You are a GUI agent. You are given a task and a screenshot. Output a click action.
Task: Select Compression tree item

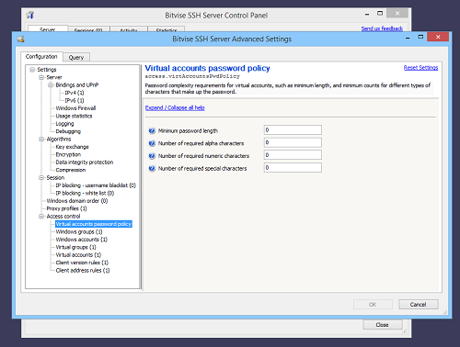[x=71, y=170]
